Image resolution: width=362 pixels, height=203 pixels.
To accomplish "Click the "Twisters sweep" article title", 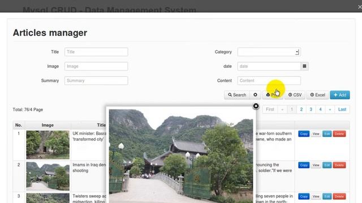I will pos(89,198).
